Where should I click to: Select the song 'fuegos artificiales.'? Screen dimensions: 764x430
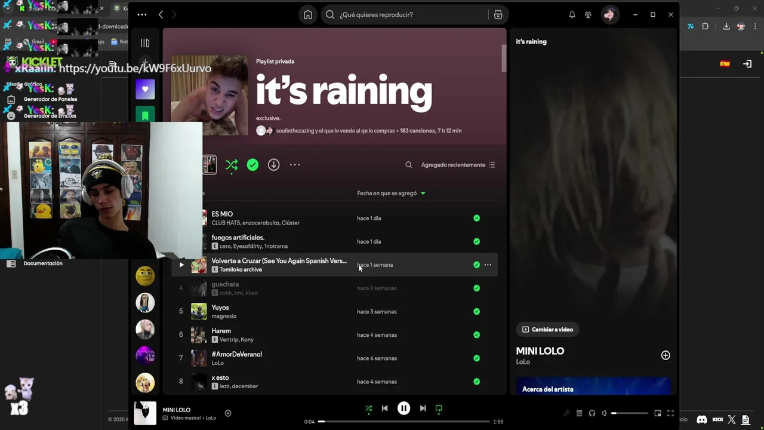pyautogui.click(x=238, y=237)
